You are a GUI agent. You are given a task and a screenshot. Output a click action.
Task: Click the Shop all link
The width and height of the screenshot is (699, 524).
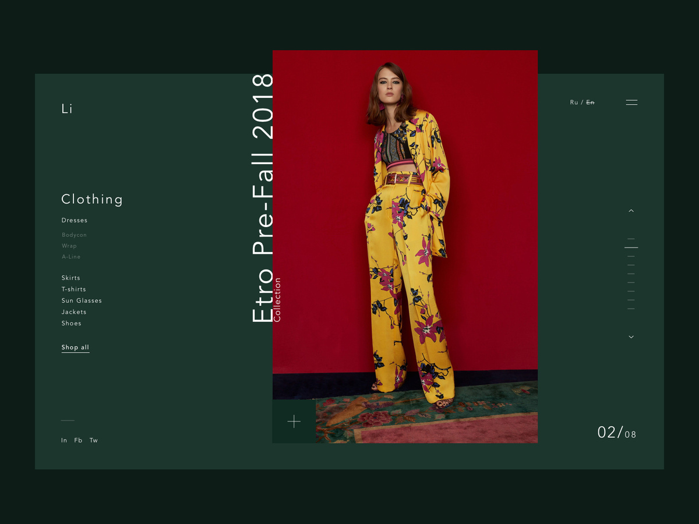click(x=75, y=348)
